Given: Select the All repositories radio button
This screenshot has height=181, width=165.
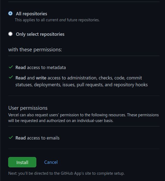Looking at the screenshot, I should point(10,13).
